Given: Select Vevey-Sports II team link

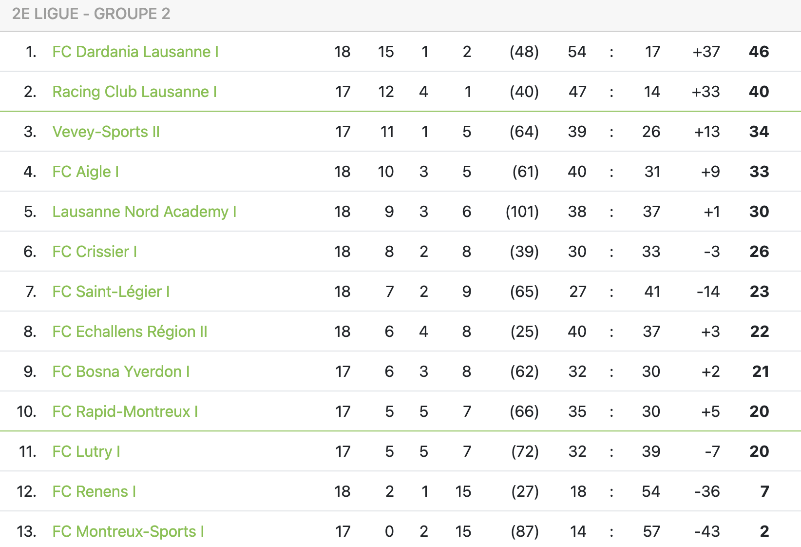Looking at the screenshot, I should point(106,132).
